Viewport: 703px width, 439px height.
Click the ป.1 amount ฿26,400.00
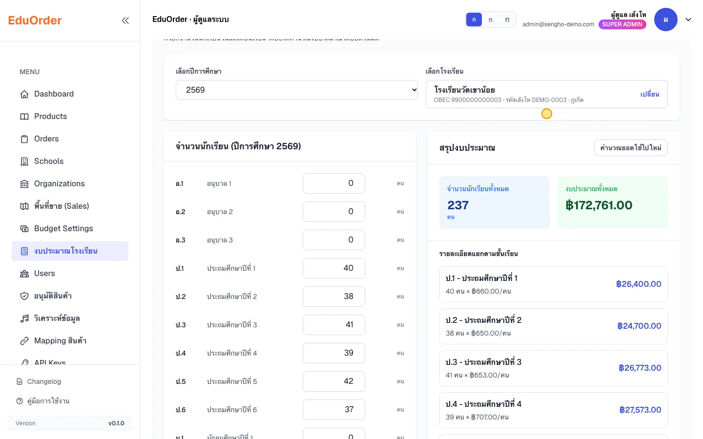click(639, 284)
